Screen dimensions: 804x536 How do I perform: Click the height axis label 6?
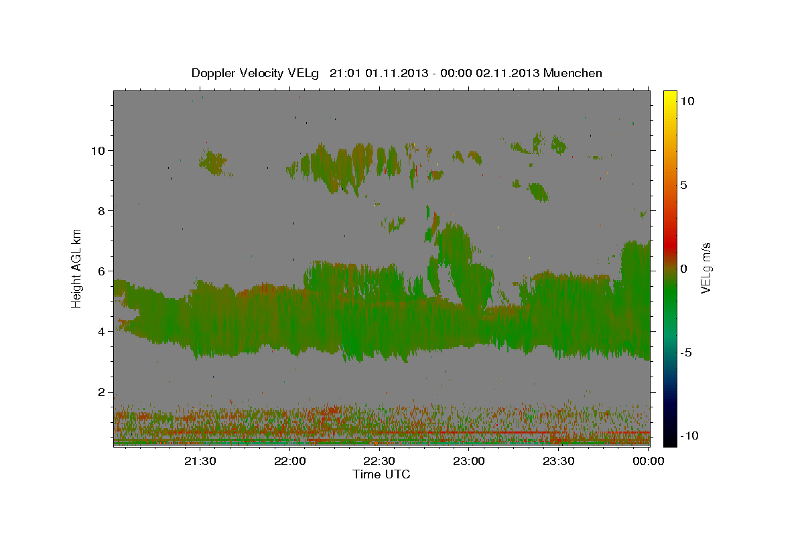(x=100, y=271)
